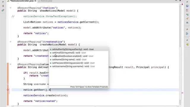The image size is (190, 107).
Task: Click 'Press Ctrl+Space' template proposals hint
Action: tap(89, 87)
